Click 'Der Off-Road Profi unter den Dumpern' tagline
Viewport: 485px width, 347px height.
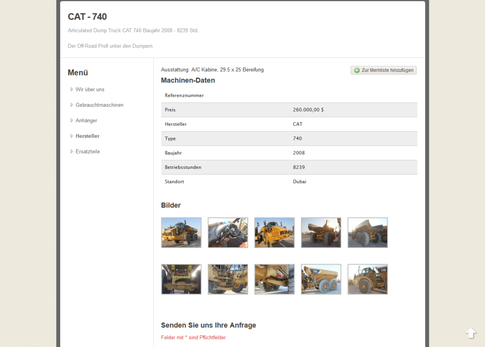coord(110,46)
